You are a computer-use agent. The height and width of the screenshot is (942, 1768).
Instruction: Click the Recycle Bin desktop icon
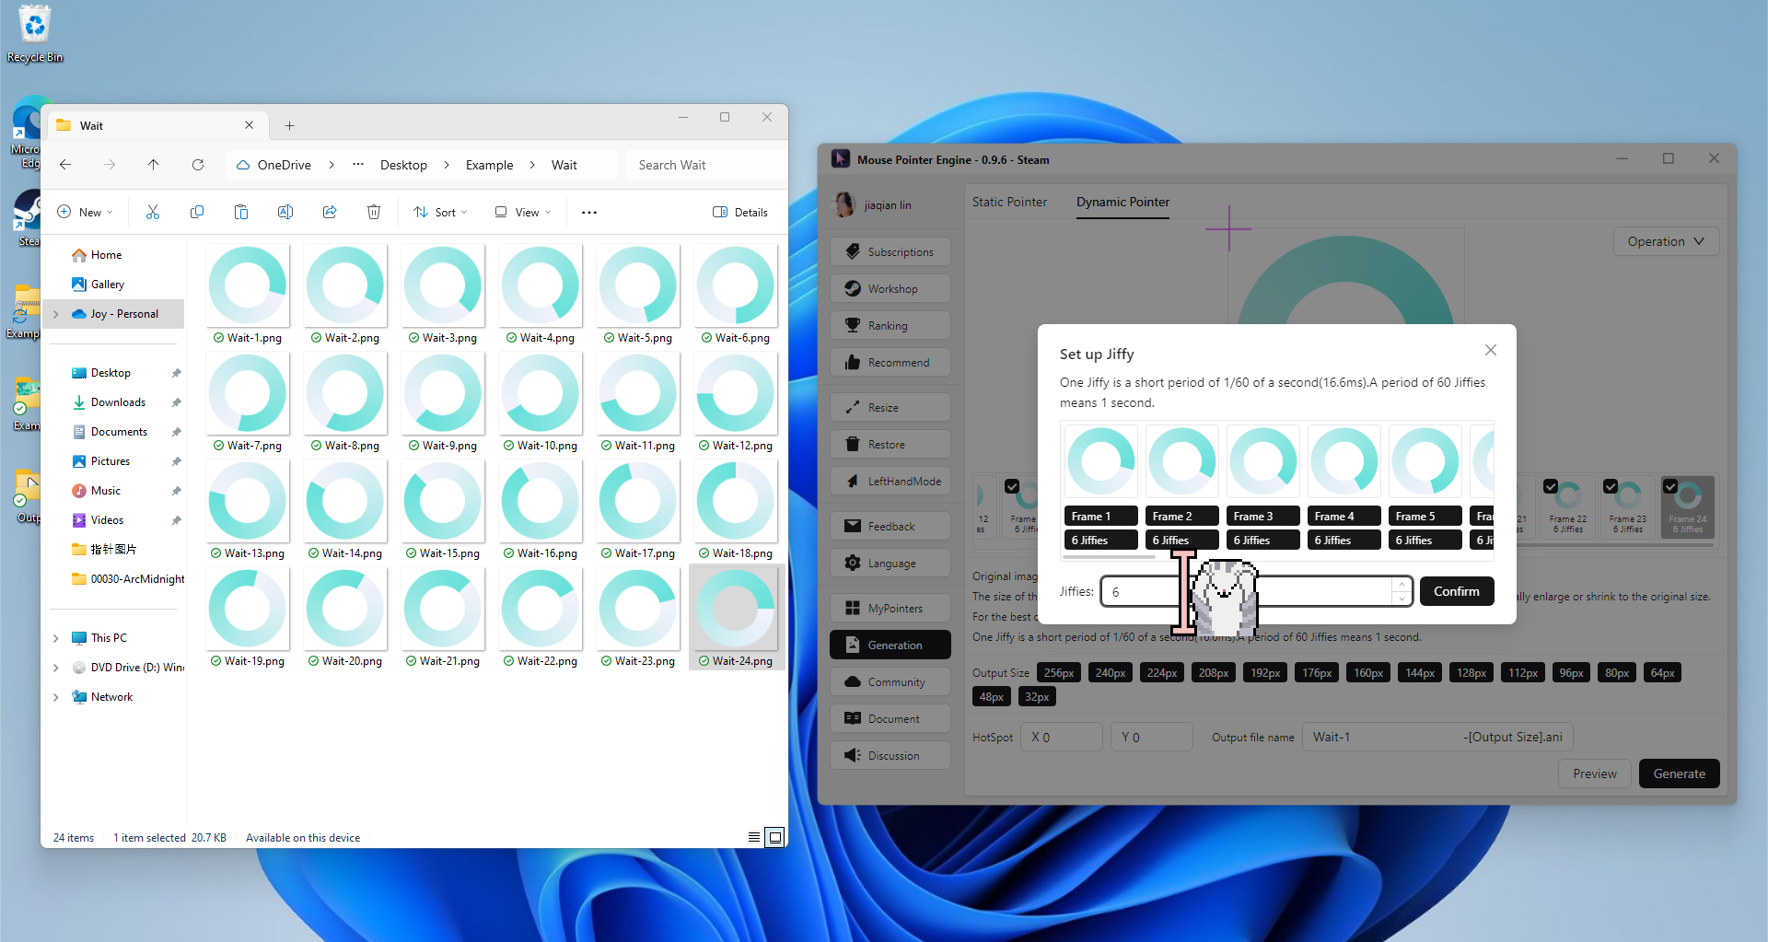(x=35, y=34)
